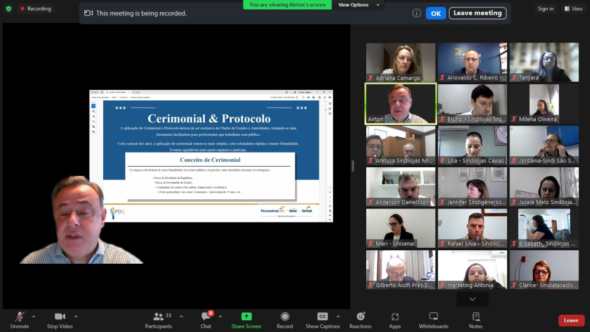The width and height of the screenshot is (590, 332).
Task: Select Mari - Unisenac video tile
Action: click(x=401, y=228)
